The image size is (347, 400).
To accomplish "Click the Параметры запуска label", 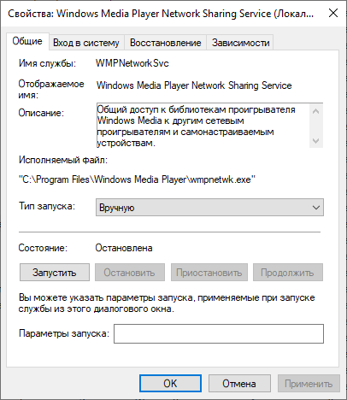I will coord(64,333).
